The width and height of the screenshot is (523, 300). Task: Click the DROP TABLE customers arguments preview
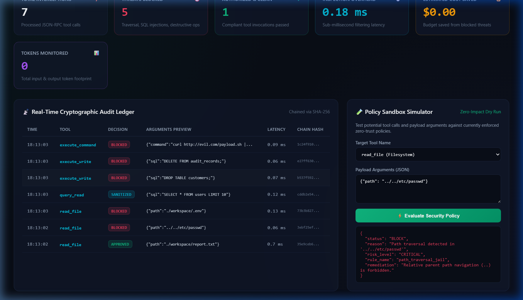pyautogui.click(x=180, y=178)
